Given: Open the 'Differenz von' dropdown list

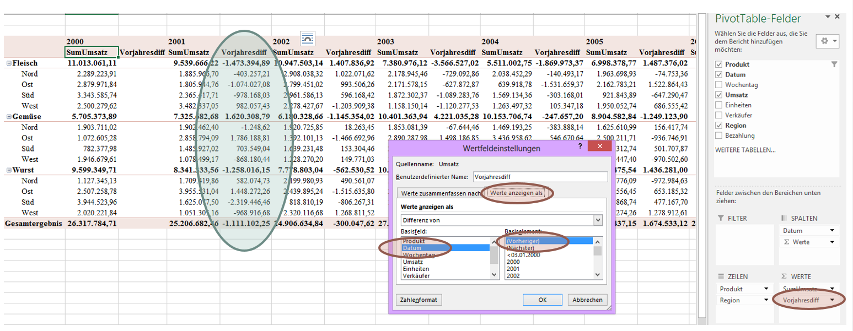Looking at the screenshot, I should tap(598, 220).
